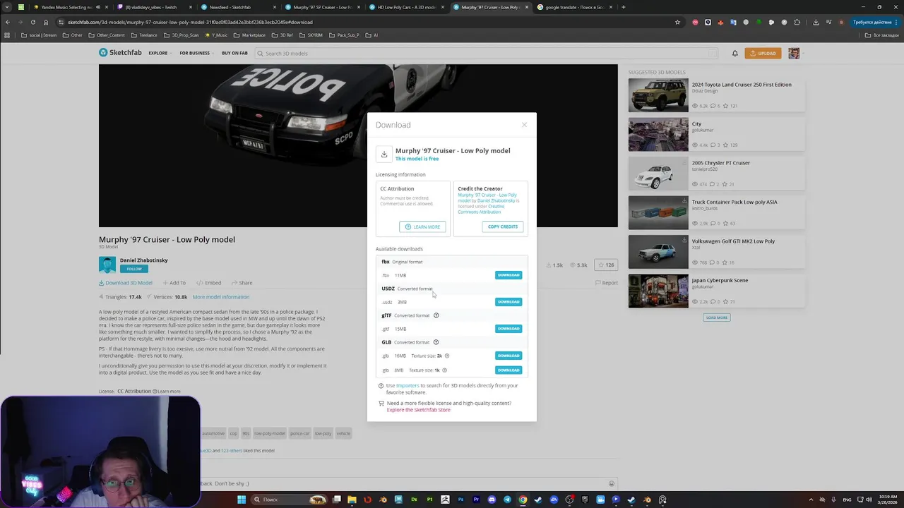Bookmark this page with the star icon
Screen dimensions: 904x508
(678, 22)
